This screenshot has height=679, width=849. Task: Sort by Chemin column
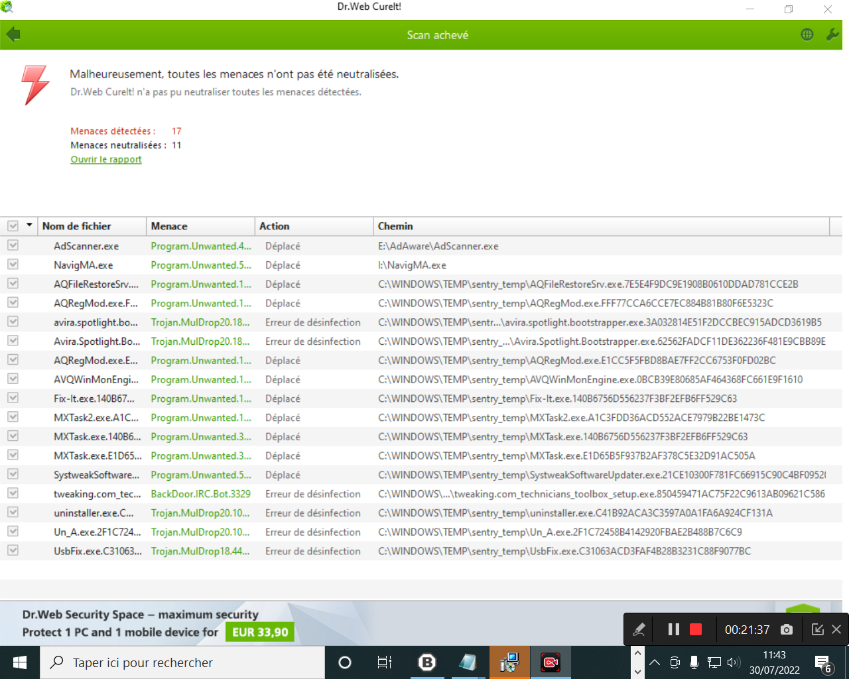coord(602,226)
